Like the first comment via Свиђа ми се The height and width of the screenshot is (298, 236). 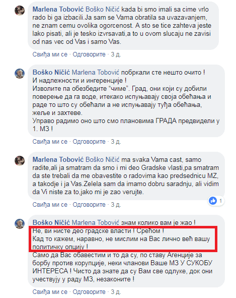[x=50, y=54]
